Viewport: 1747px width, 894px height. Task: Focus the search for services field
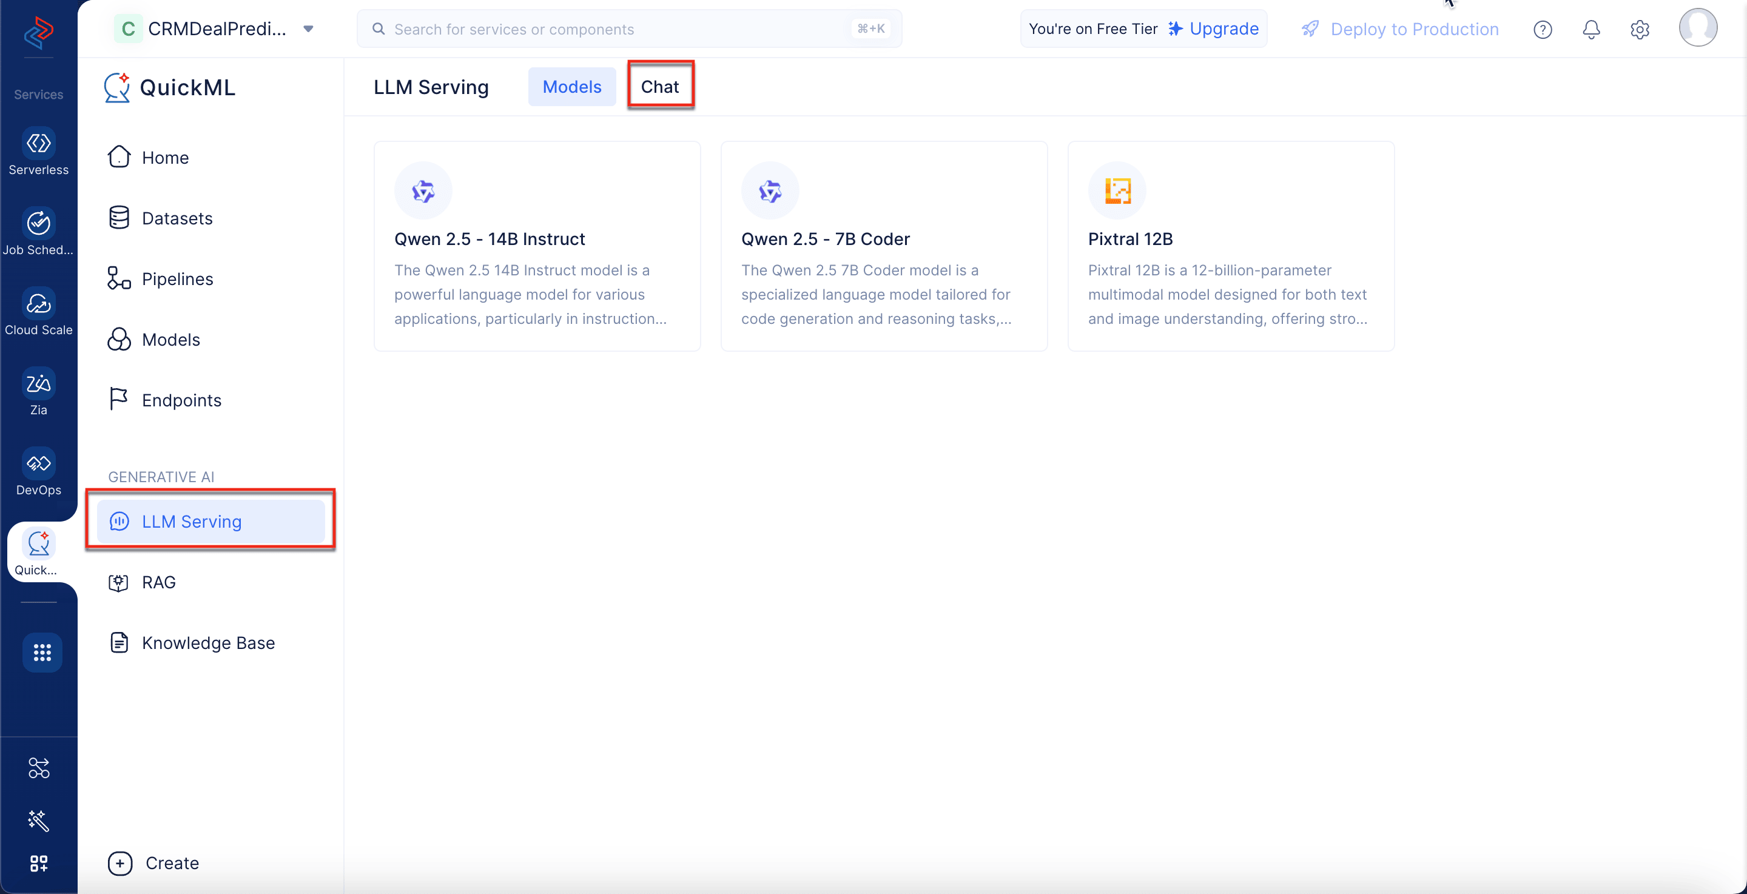click(x=630, y=29)
